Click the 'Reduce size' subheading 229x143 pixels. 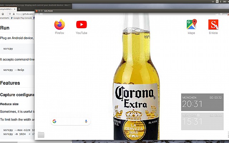9,104
